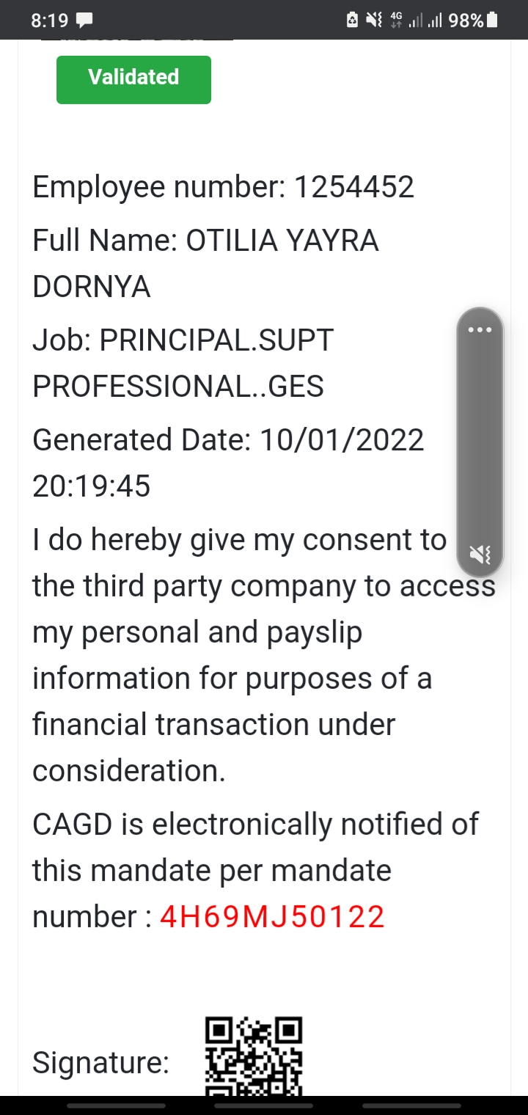528x1115 pixels.
Task: Select the red mandate number 4H69MJ50122
Action: (x=272, y=917)
